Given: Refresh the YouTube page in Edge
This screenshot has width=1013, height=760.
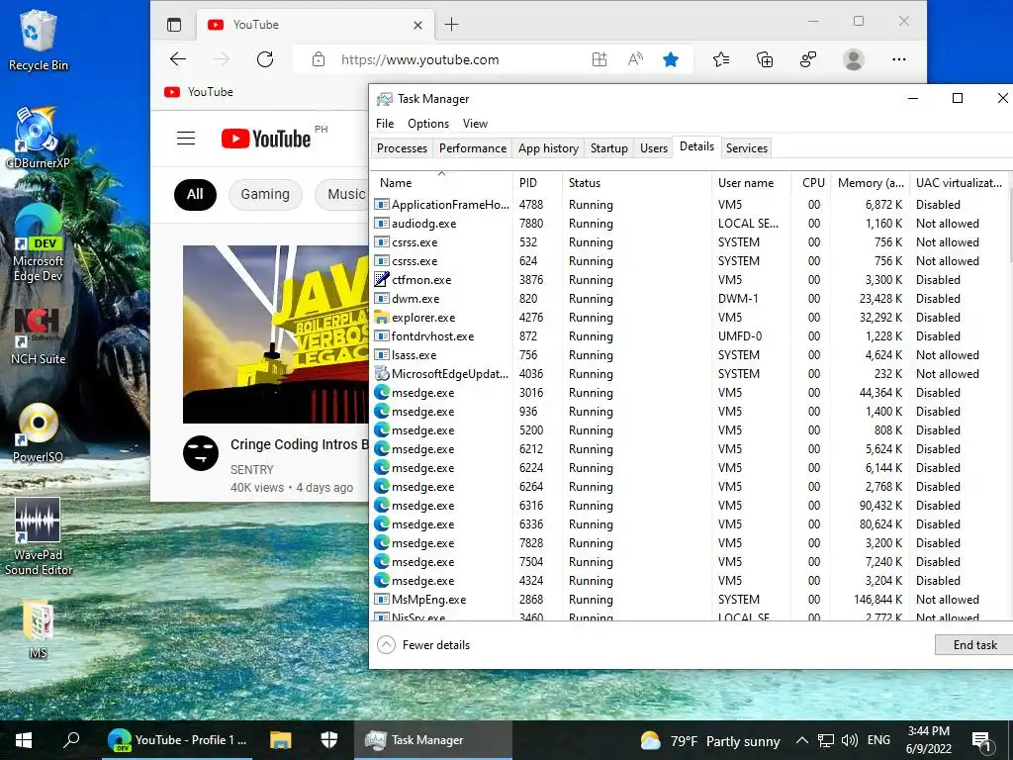Looking at the screenshot, I should (265, 59).
